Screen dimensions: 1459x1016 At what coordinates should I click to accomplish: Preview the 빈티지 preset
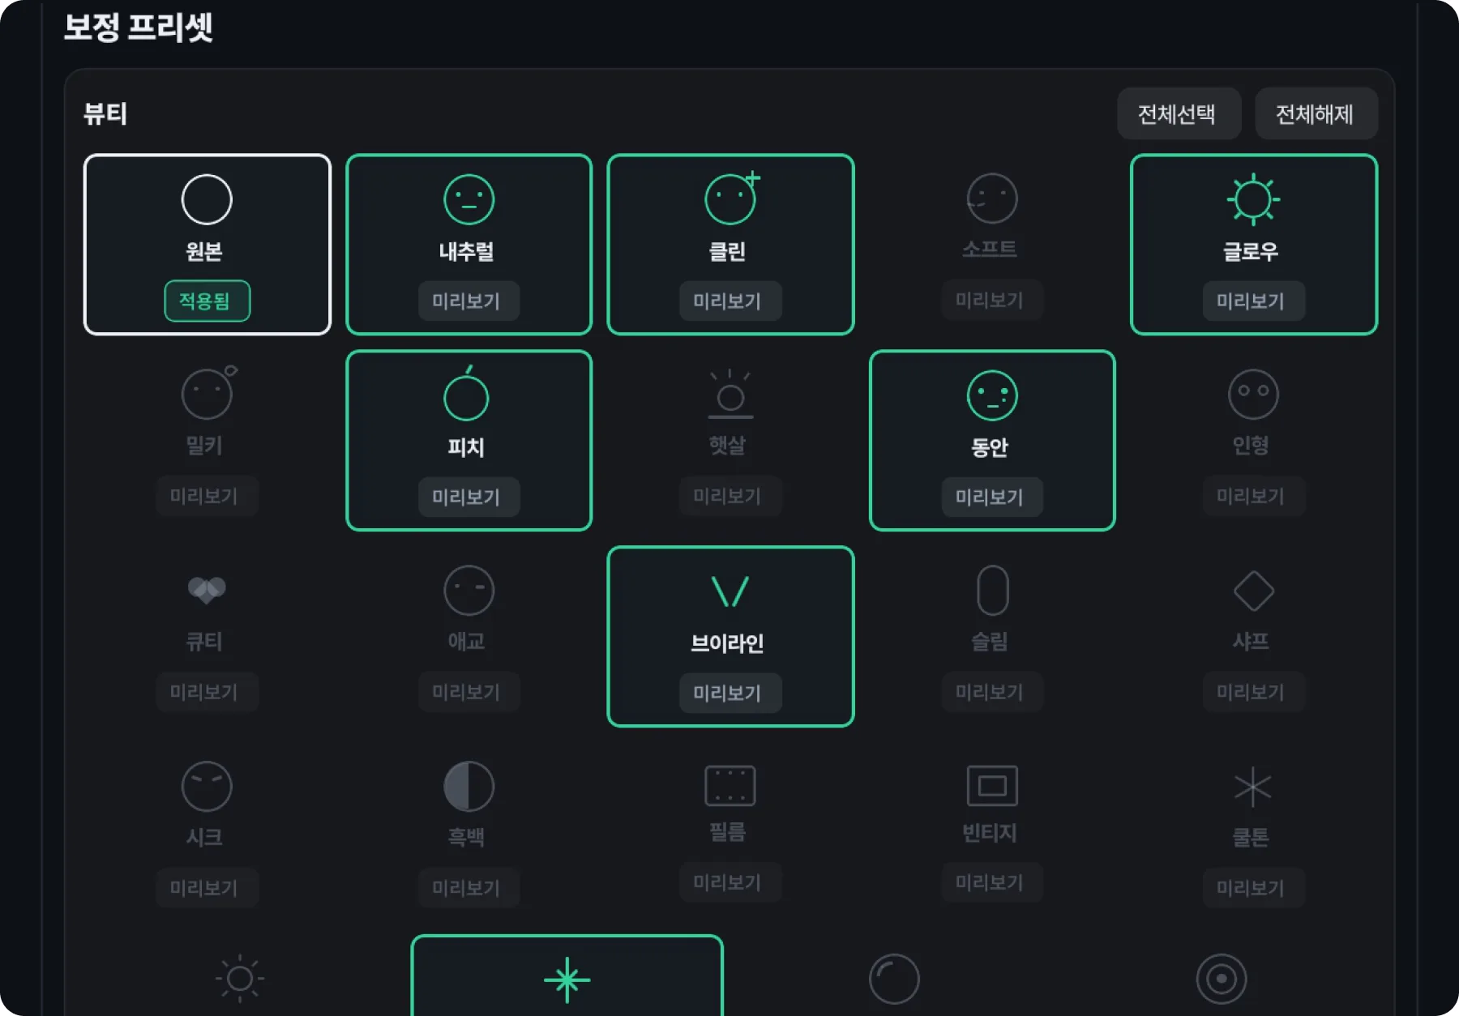(991, 882)
